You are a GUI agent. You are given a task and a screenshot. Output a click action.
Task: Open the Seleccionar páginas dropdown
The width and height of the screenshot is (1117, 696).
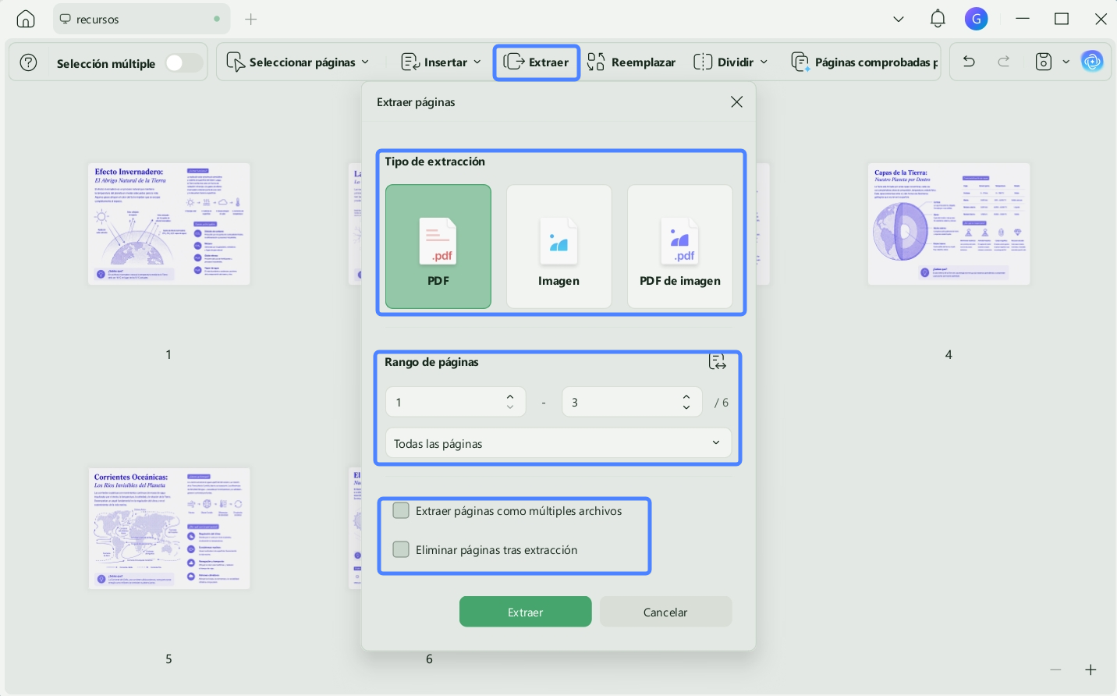298,62
